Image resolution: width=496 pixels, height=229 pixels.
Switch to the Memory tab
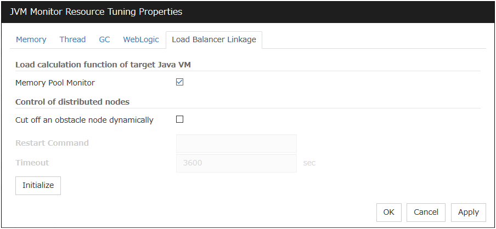pos(31,39)
